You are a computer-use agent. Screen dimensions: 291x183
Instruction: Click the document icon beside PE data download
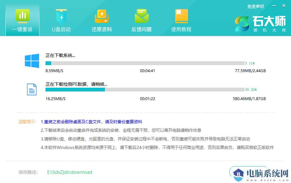32,89
